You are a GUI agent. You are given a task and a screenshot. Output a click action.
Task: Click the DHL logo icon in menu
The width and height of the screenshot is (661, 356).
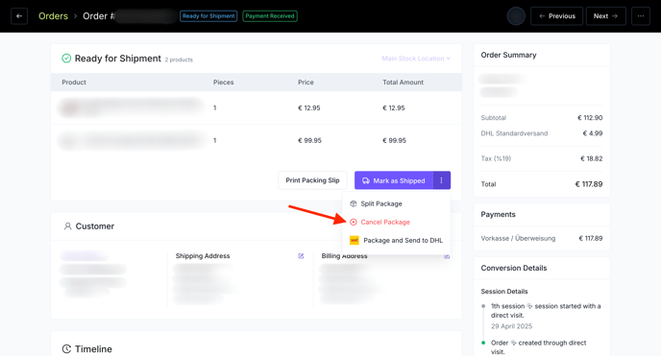pos(355,240)
